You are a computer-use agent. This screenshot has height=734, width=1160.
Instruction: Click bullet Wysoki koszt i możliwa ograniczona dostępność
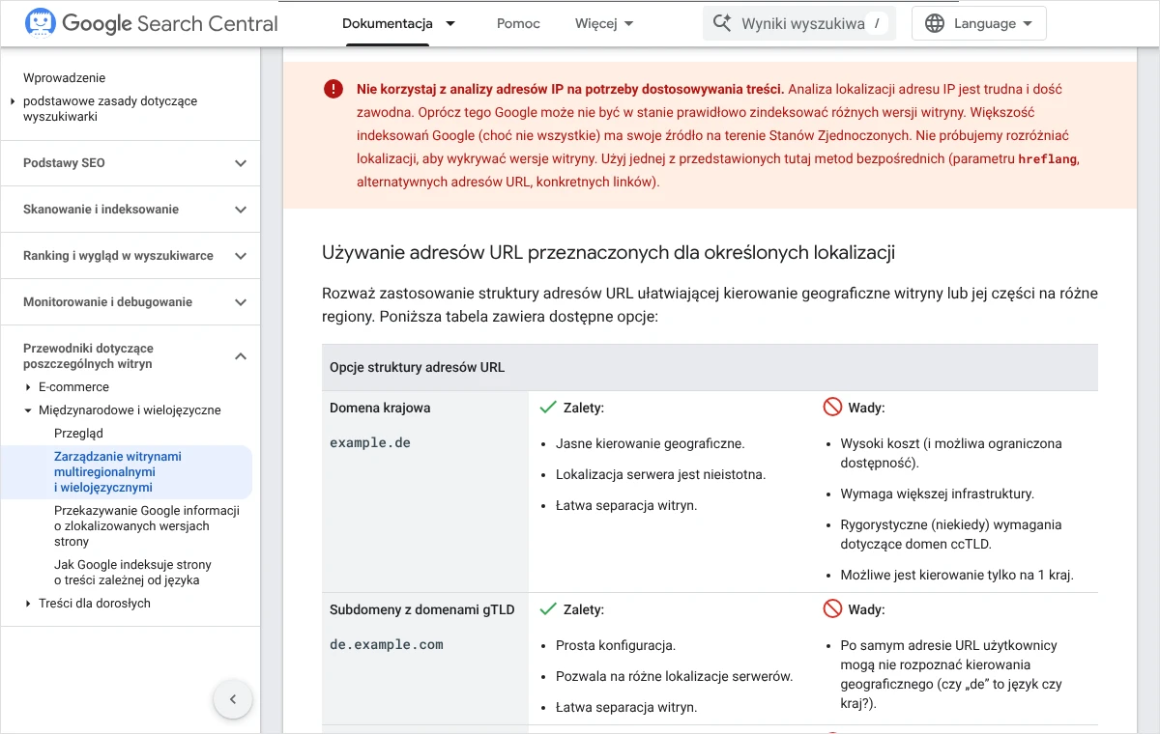tap(951, 453)
